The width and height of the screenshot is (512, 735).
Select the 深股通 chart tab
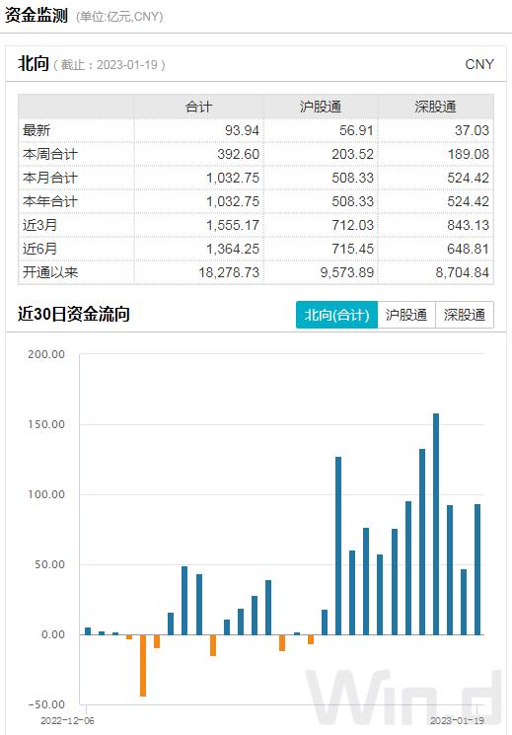(x=465, y=315)
